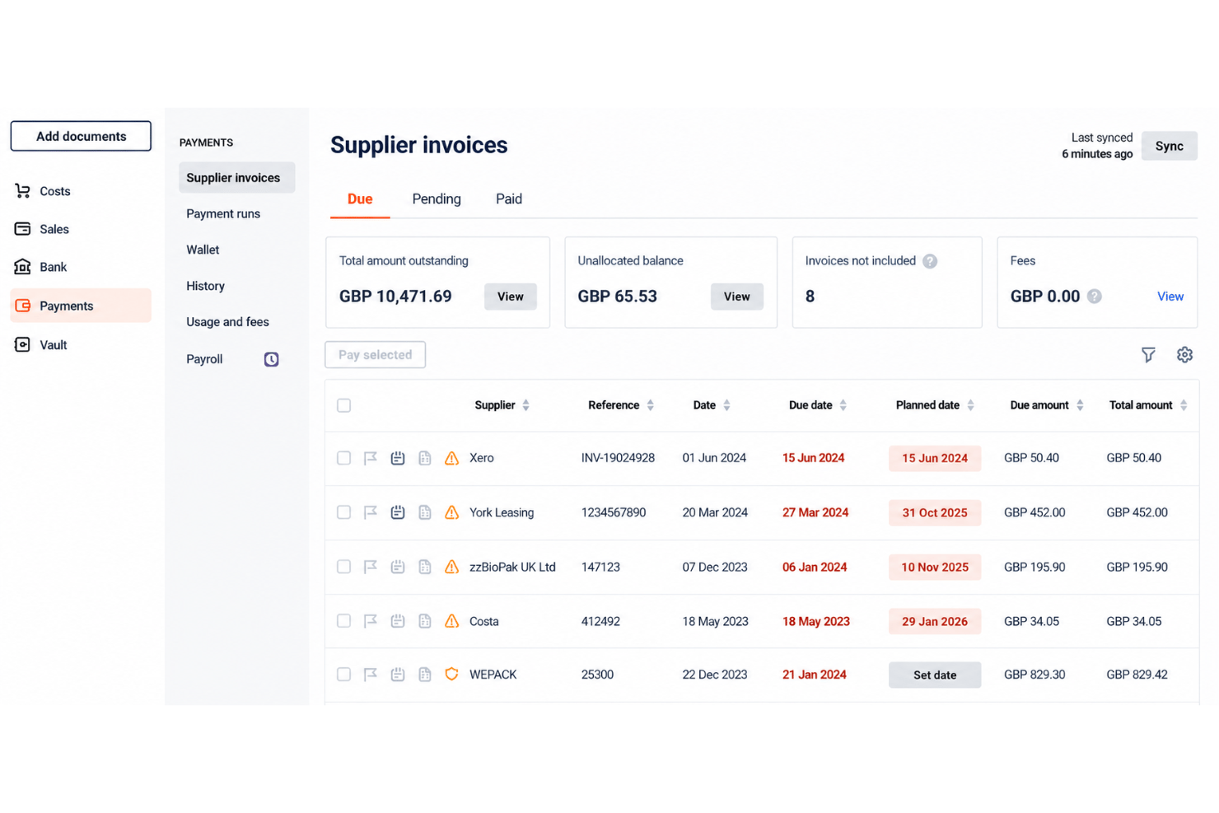Sort by Supplier column arrows
This screenshot has width=1219, height=813.
526,405
